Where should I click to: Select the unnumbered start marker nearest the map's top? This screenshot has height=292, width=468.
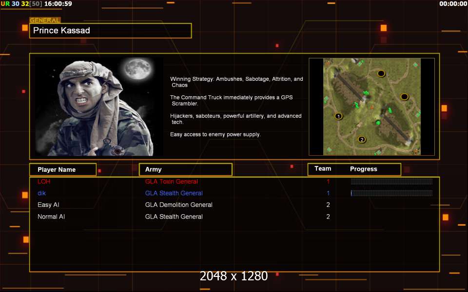(381, 73)
